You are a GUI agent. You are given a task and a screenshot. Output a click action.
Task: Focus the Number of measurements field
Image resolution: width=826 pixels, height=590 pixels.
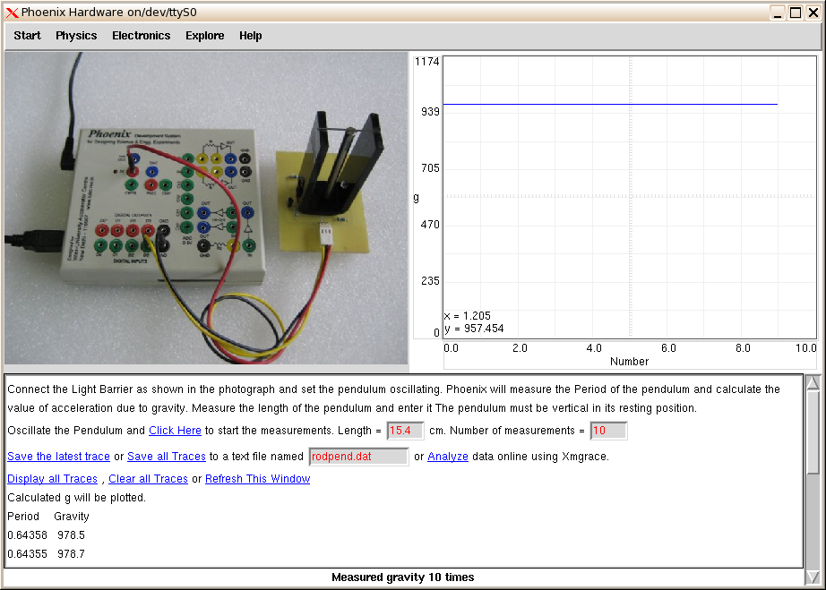pos(608,431)
